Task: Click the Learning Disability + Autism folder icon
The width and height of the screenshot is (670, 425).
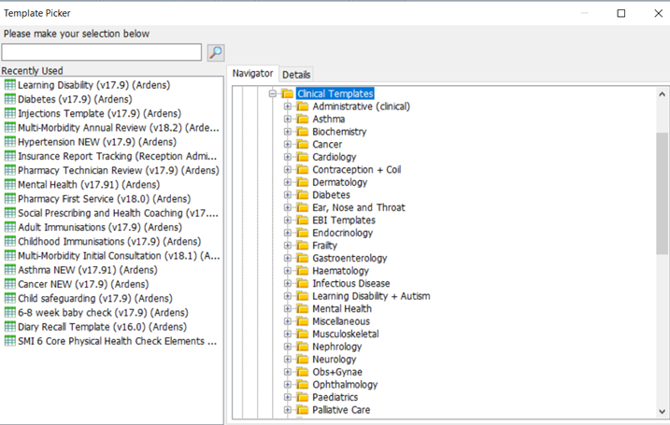Action: point(303,296)
